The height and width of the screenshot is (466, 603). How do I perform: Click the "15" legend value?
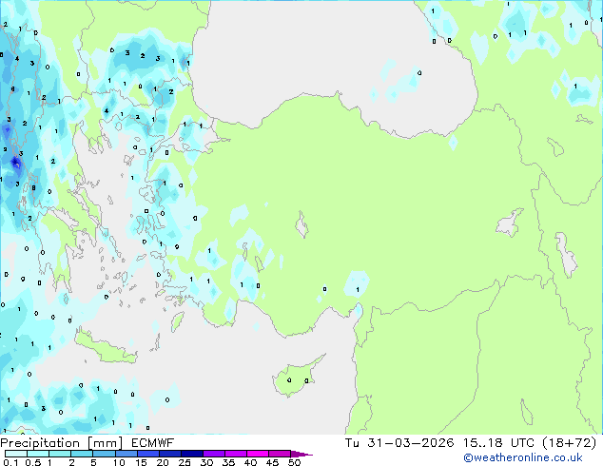tap(141, 462)
